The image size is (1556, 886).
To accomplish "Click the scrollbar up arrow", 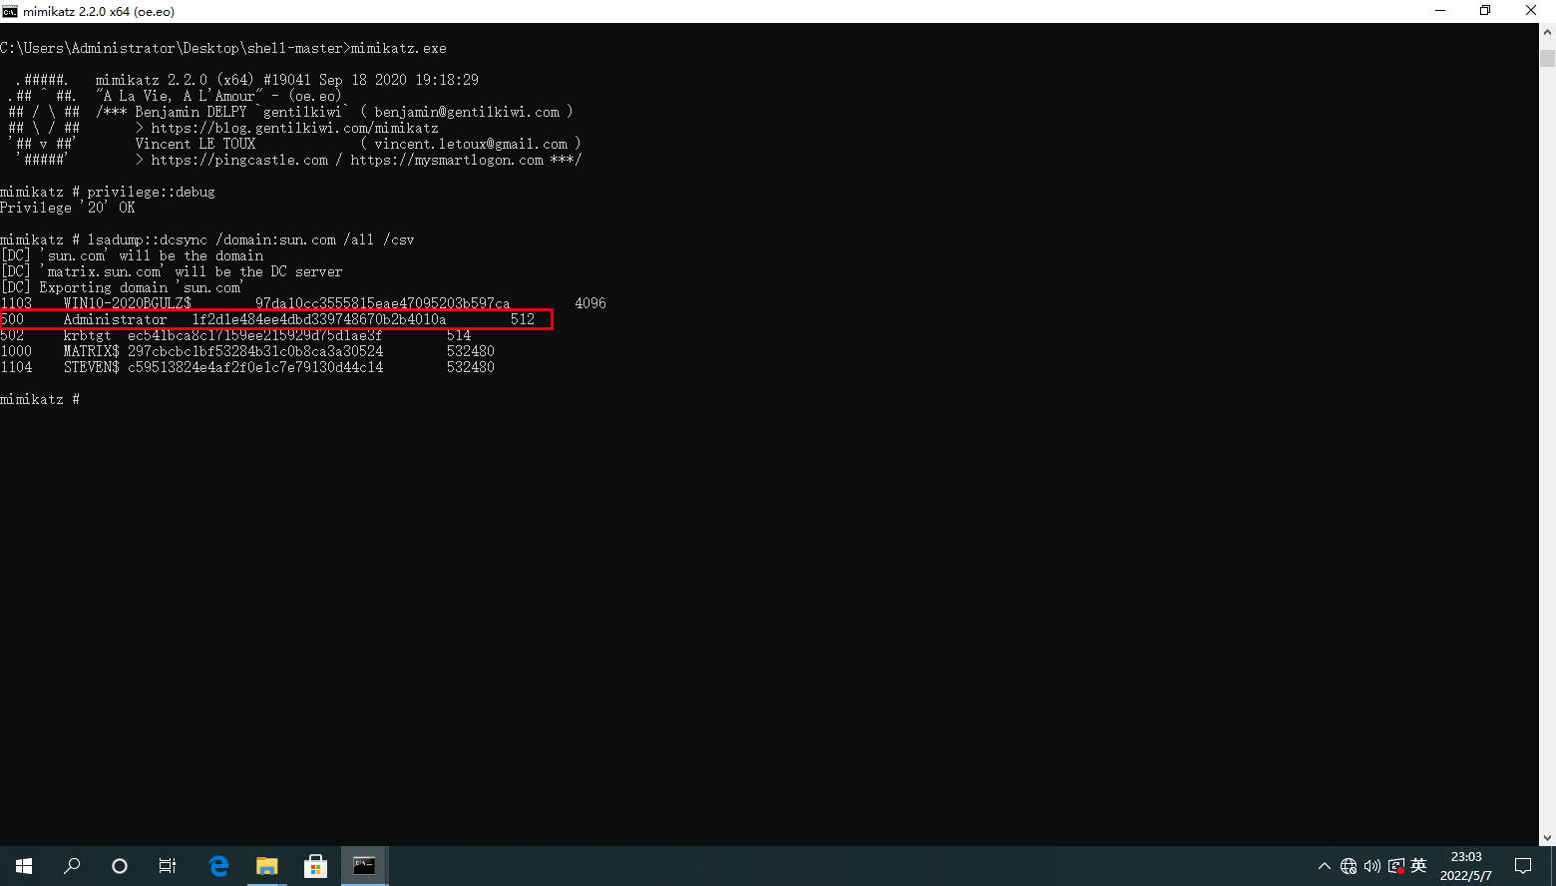I will coord(1547,32).
